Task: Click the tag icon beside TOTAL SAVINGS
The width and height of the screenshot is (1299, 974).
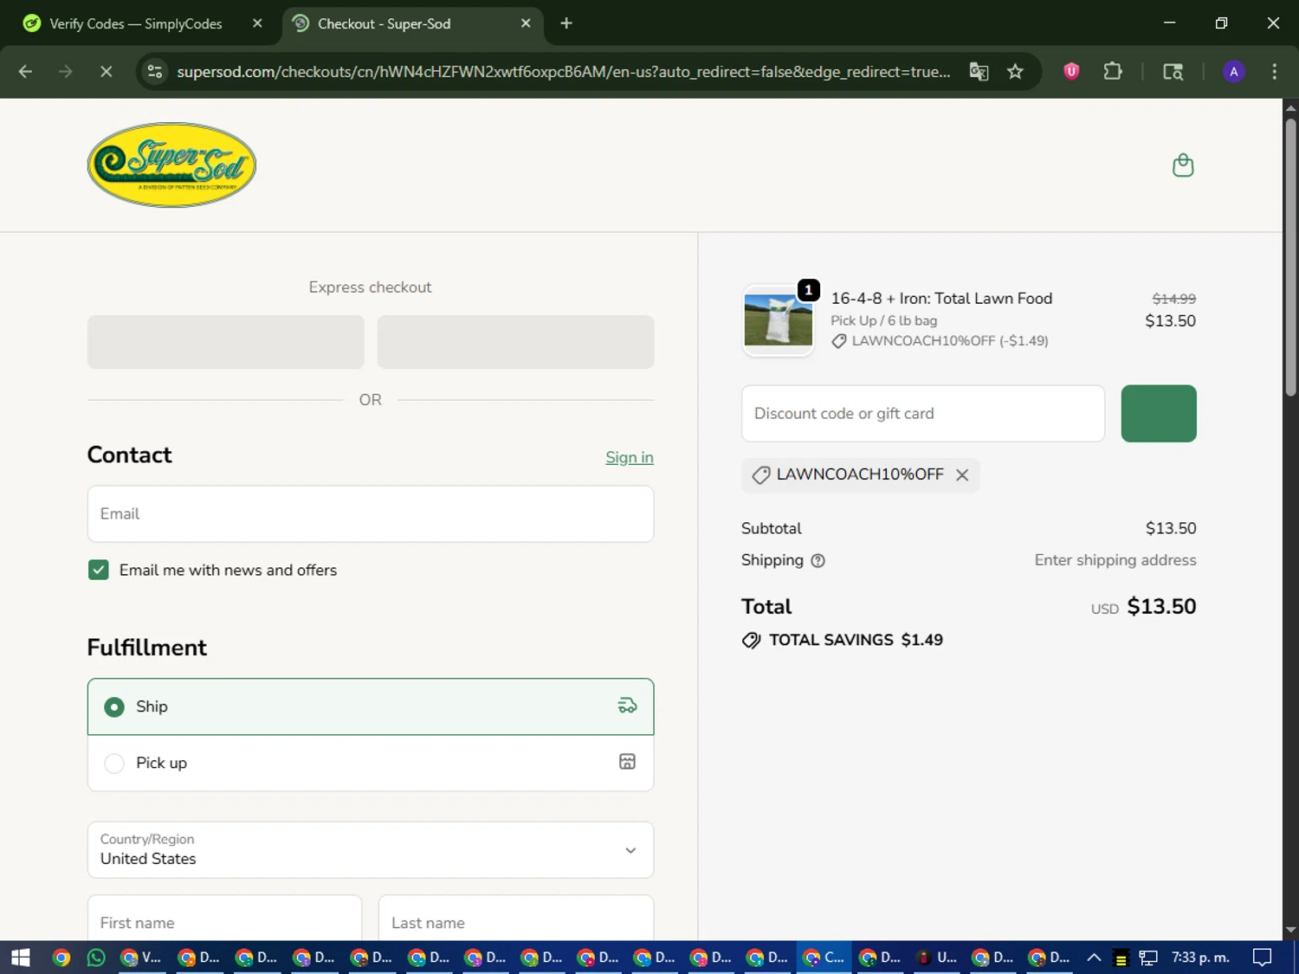Action: coord(751,641)
